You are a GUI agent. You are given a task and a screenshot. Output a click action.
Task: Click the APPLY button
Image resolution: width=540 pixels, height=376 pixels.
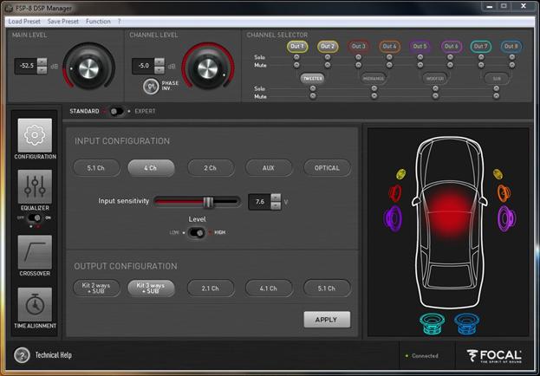click(327, 319)
